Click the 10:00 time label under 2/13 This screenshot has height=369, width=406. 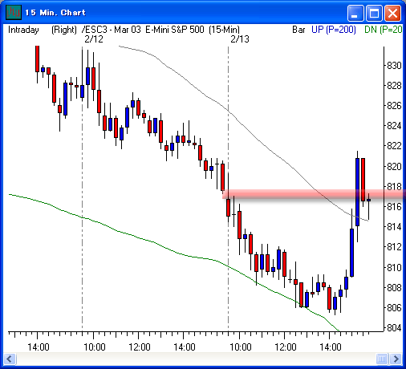pyautogui.click(x=241, y=347)
